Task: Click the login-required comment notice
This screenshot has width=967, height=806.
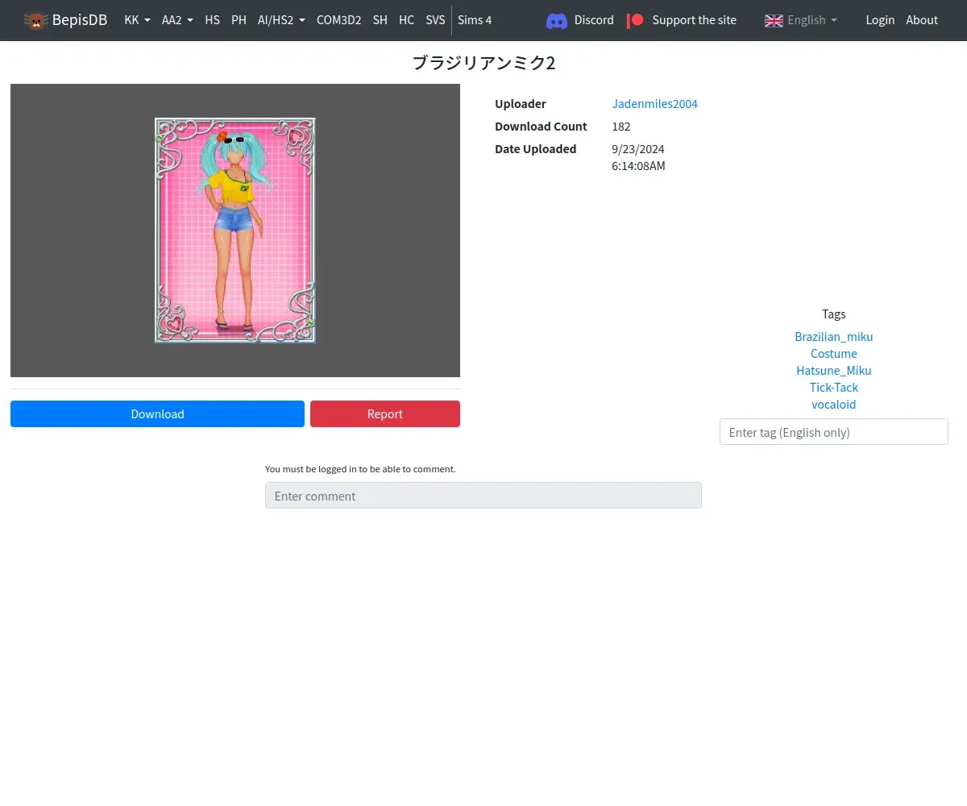Action: click(x=360, y=469)
